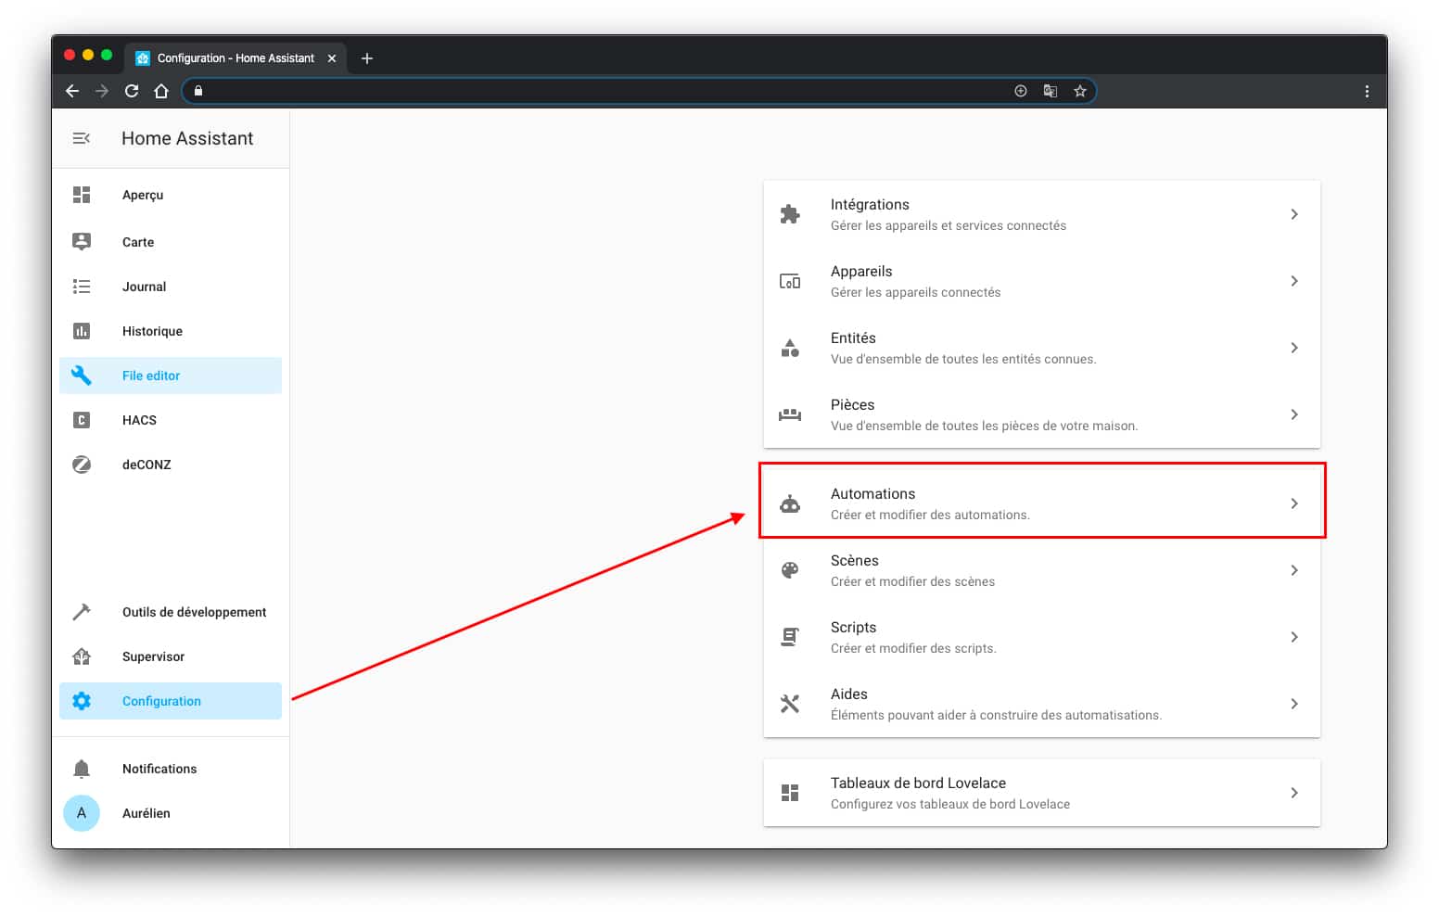Open the Aurélien user profile
This screenshot has width=1439, height=917.
[x=146, y=813]
